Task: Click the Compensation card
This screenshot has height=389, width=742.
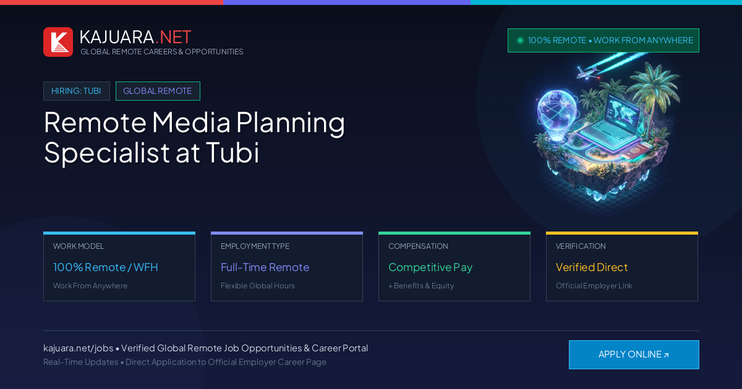Action: (454, 267)
